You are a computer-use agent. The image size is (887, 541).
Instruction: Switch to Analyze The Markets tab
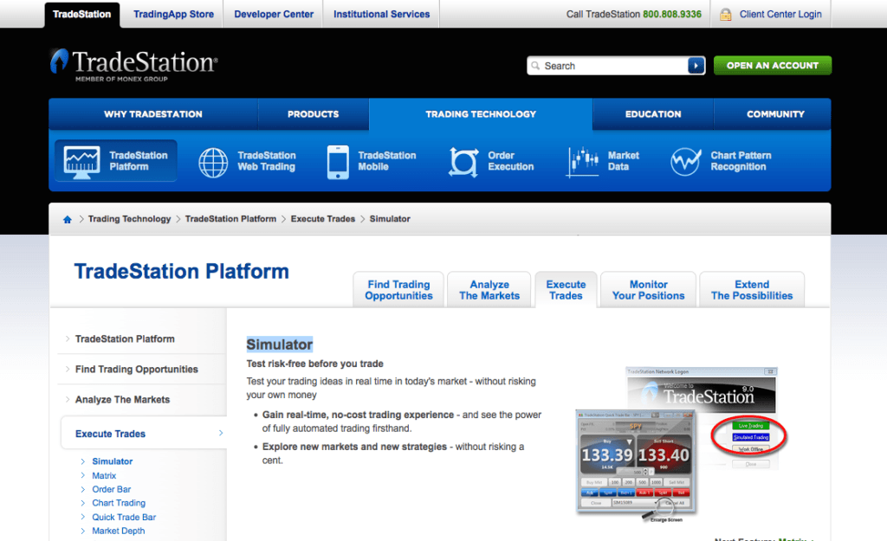tap(489, 290)
